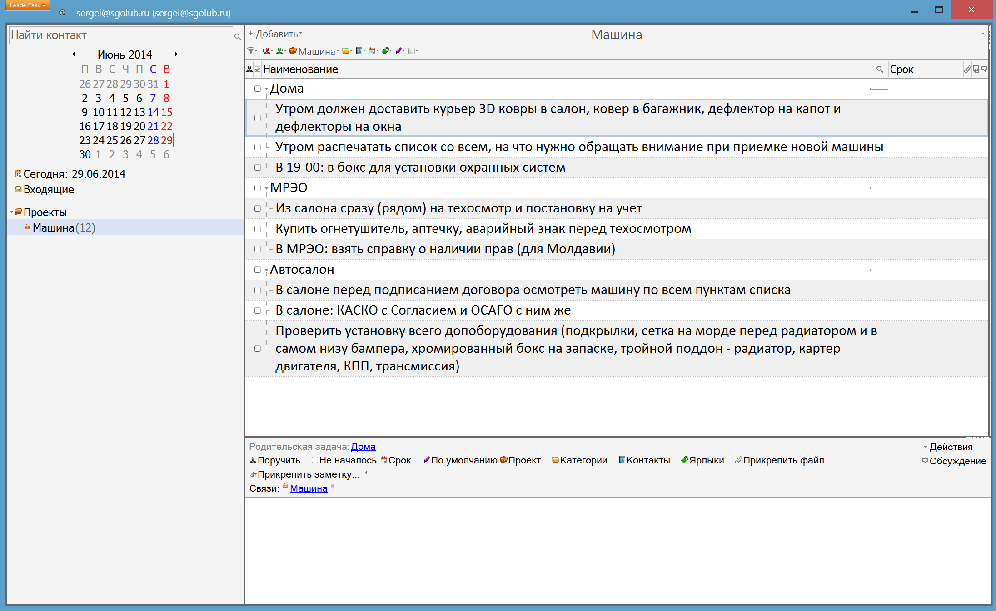Collapse the Автосалон task group
996x611 pixels.
tap(266, 270)
